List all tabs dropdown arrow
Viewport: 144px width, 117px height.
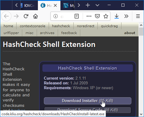pos(97,5)
